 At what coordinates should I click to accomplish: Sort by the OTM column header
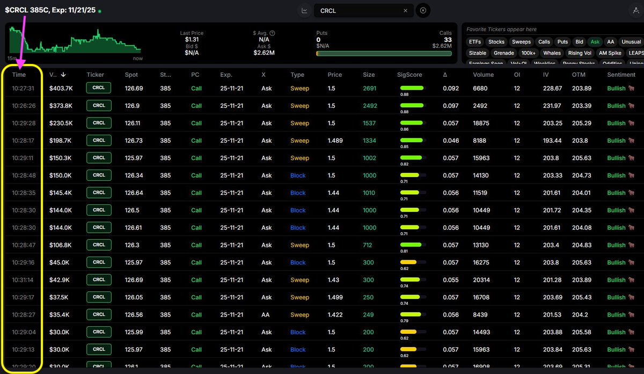point(579,75)
